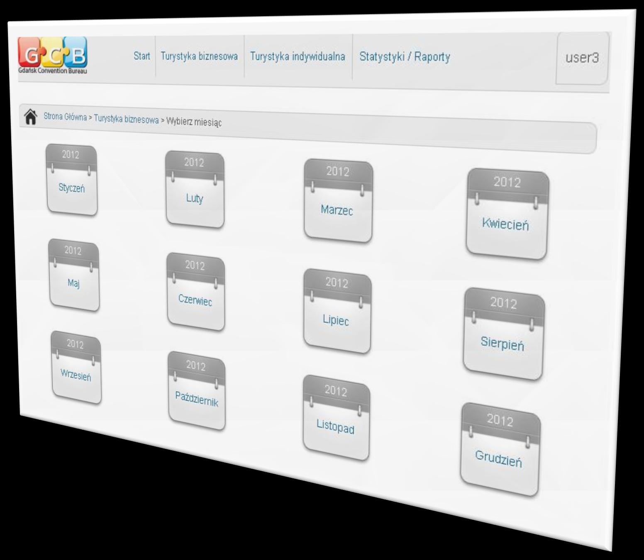Click the Wybierz miesiąc breadcrumb text
The width and height of the screenshot is (644, 560).
pyautogui.click(x=194, y=122)
